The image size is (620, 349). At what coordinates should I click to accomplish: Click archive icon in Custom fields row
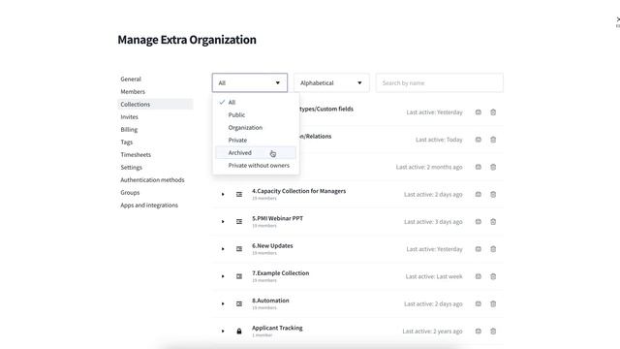click(478, 112)
